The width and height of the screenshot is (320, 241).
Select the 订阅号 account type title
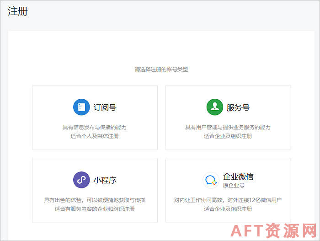coord(105,108)
